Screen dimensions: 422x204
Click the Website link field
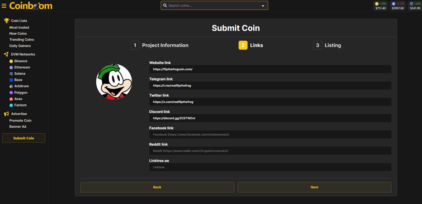[x=270, y=69]
